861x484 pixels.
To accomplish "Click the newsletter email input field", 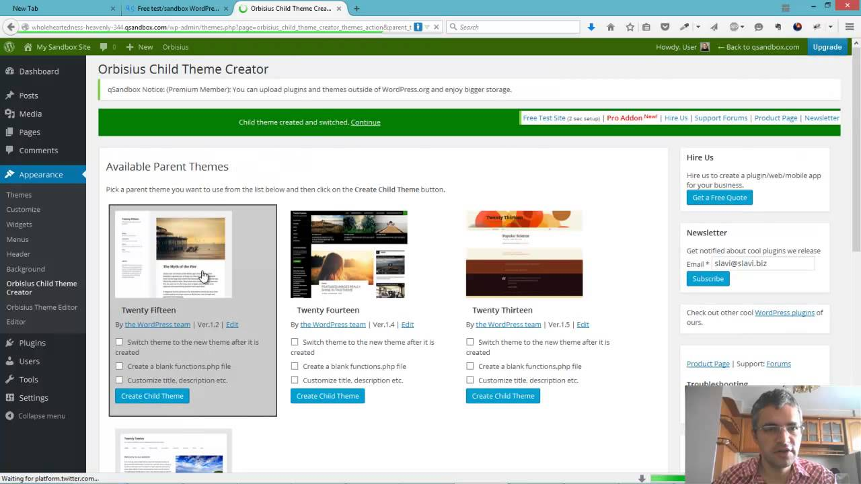I will [763, 264].
